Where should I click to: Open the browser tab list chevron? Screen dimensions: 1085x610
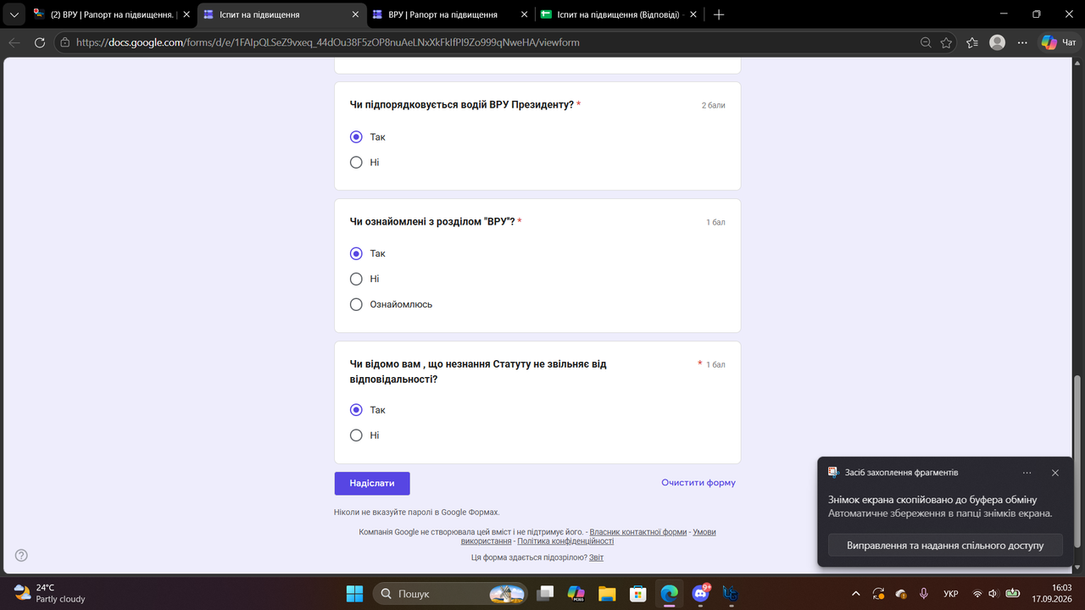14,14
